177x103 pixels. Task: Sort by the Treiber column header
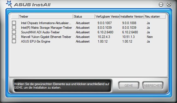46,17
